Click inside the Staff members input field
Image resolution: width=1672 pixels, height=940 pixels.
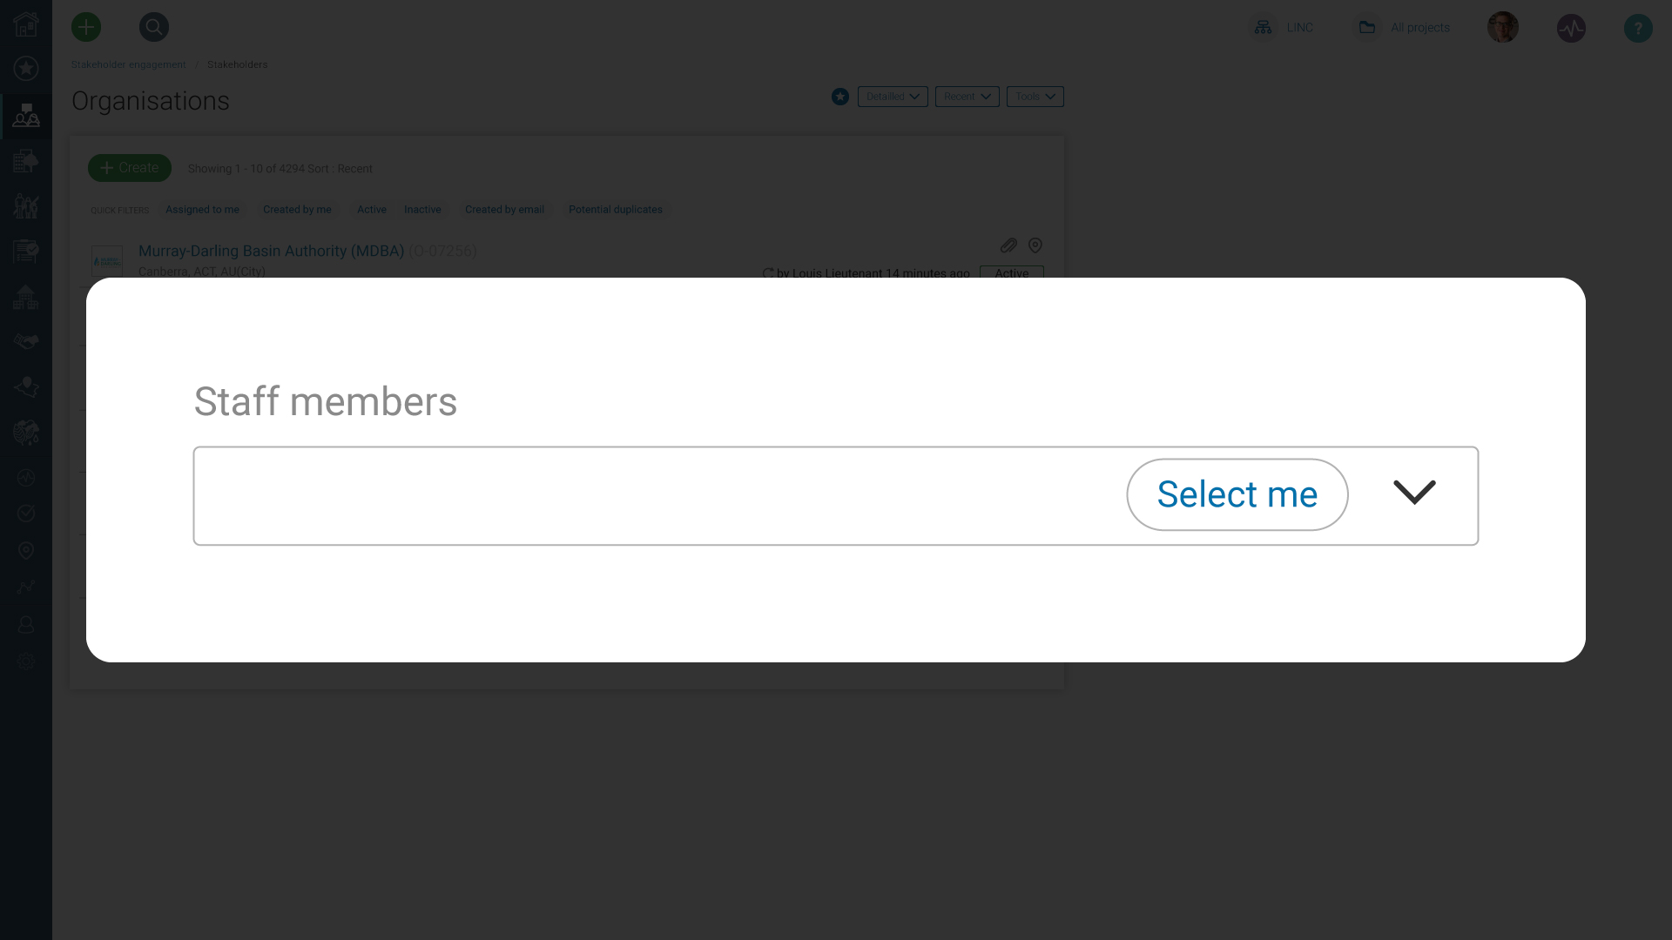coord(658,496)
